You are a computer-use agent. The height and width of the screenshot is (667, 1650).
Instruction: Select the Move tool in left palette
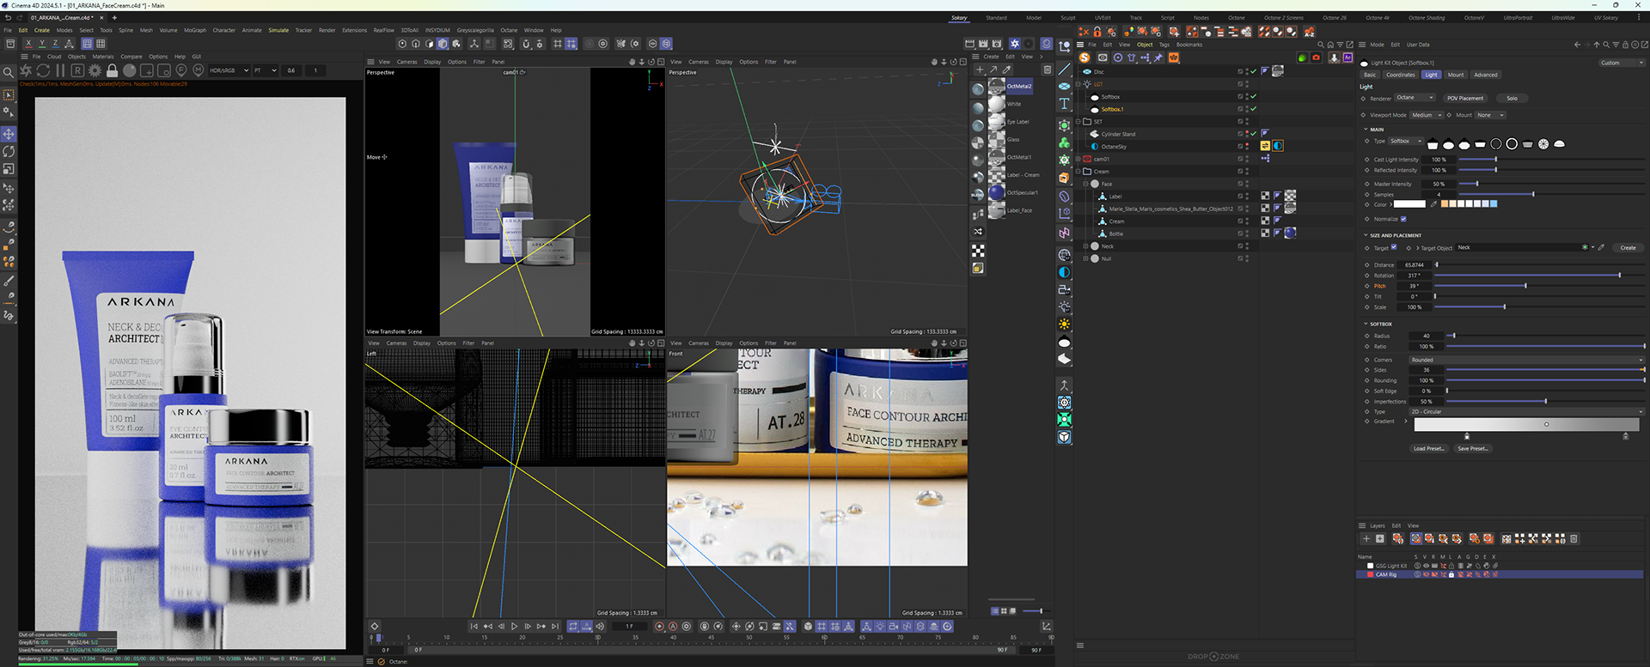click(9, 134)
